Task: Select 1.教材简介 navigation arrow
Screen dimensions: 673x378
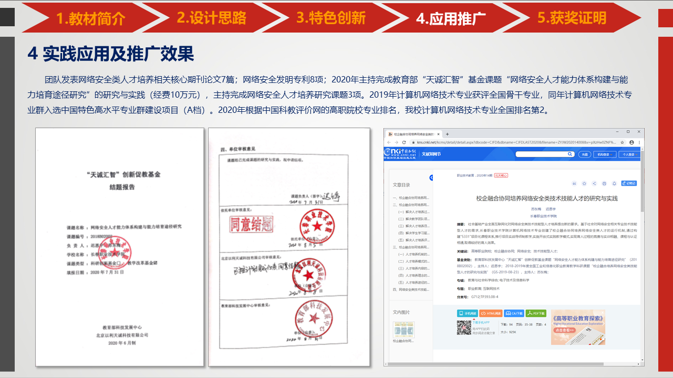Action: 90,18
